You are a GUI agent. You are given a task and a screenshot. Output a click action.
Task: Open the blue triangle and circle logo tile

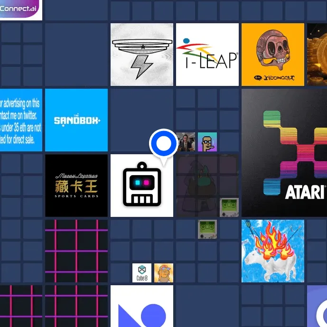pyautogui.click(x=142, y=306)
